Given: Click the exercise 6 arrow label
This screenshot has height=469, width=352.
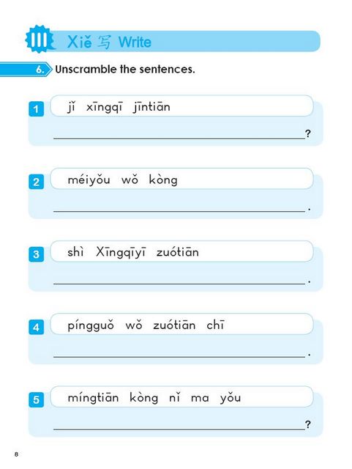Looking at the screenshot, I should click(26, 70).
